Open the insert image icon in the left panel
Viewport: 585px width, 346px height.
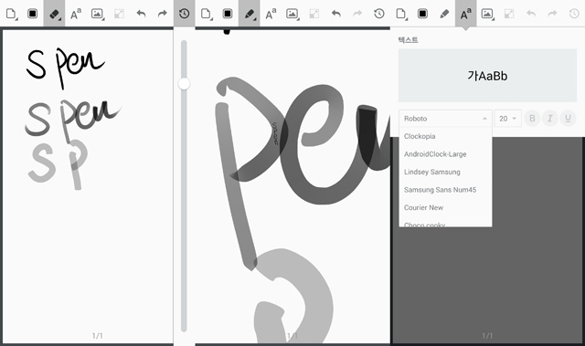(x=98, y=14)
